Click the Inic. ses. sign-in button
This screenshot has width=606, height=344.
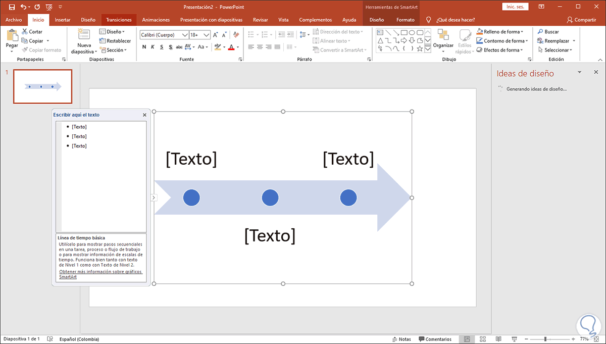coord(516,7)
